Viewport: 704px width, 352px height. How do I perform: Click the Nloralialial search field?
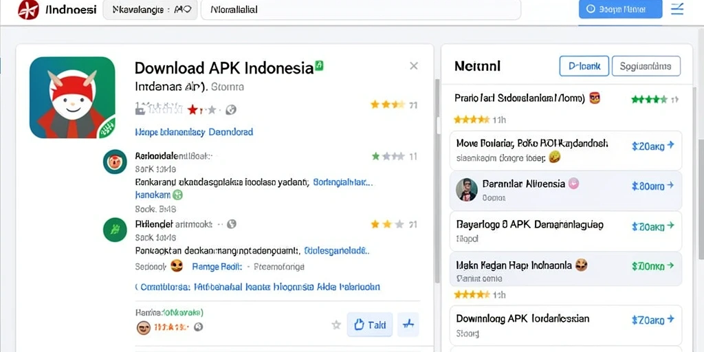[x=360, y=10]
